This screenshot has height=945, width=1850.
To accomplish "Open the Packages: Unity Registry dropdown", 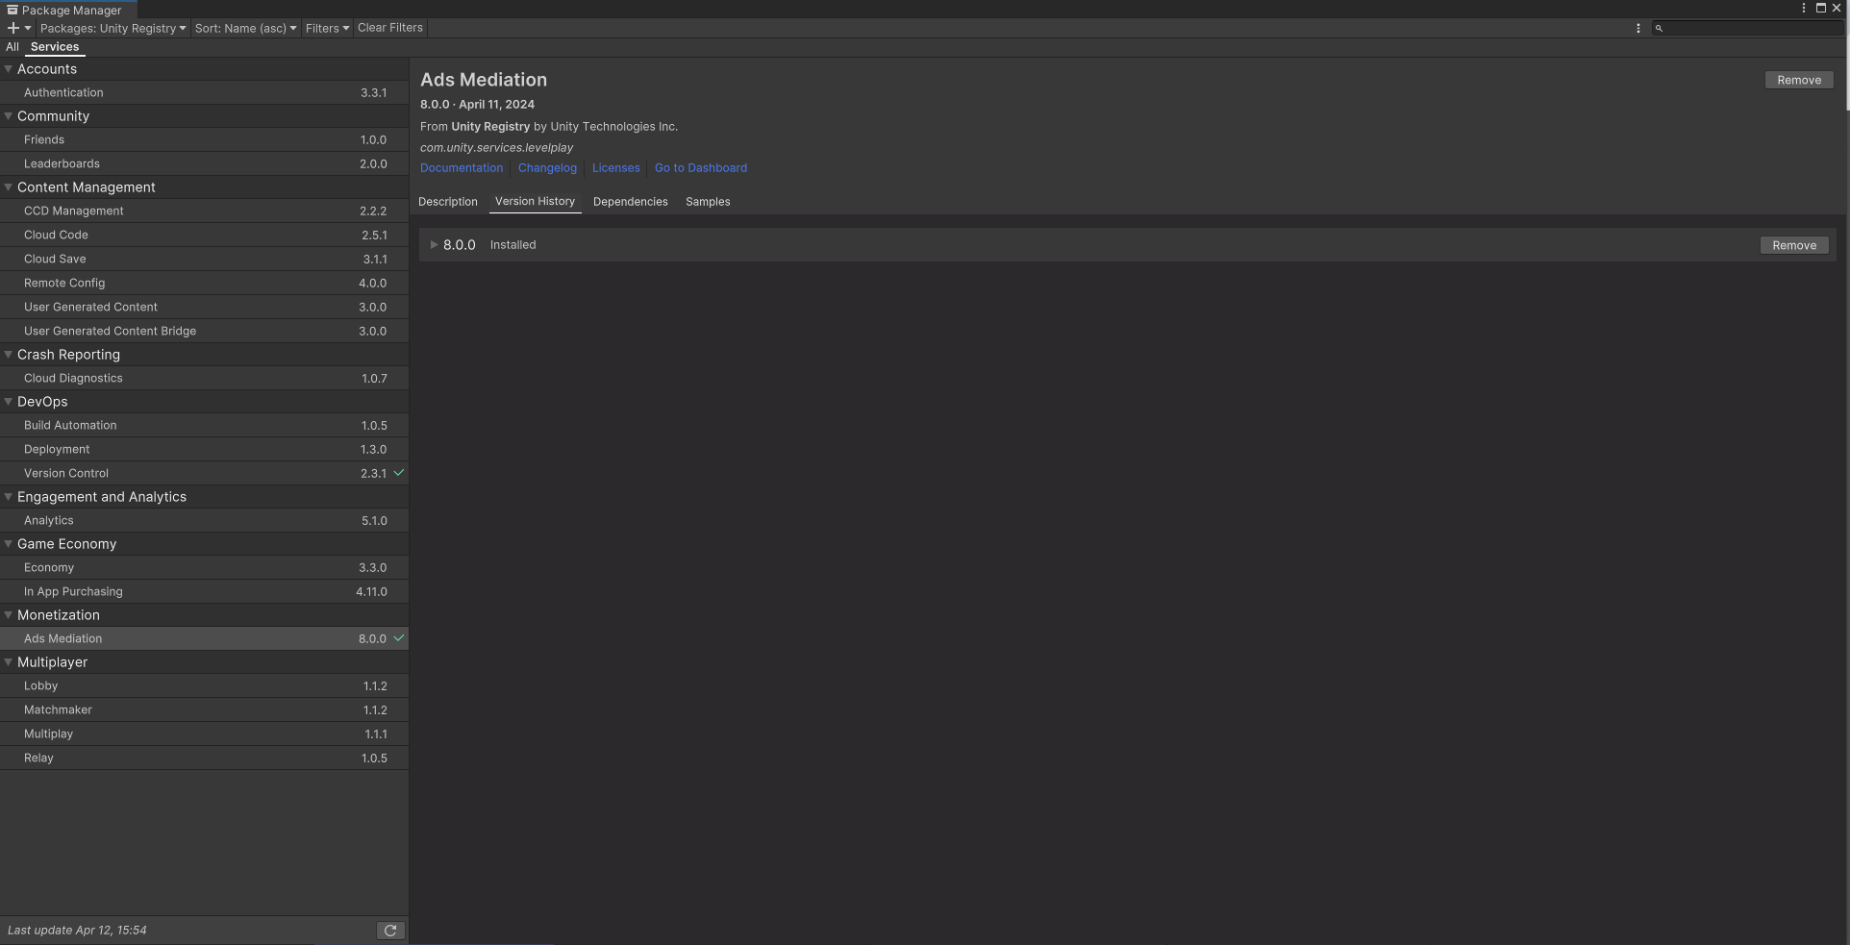I will click(112, 28).
